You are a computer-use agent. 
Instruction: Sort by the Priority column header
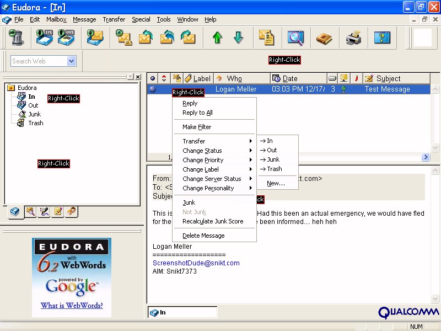[164, 78]
